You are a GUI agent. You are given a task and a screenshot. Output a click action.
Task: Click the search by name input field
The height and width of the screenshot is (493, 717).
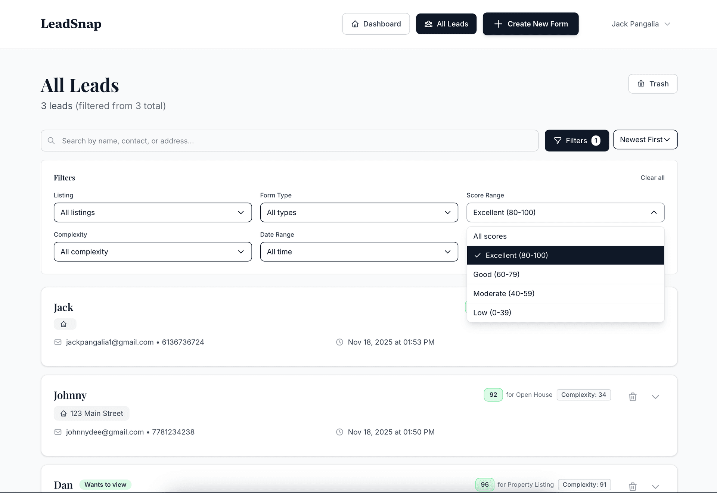pyautogui.click(x=261, y=141)
